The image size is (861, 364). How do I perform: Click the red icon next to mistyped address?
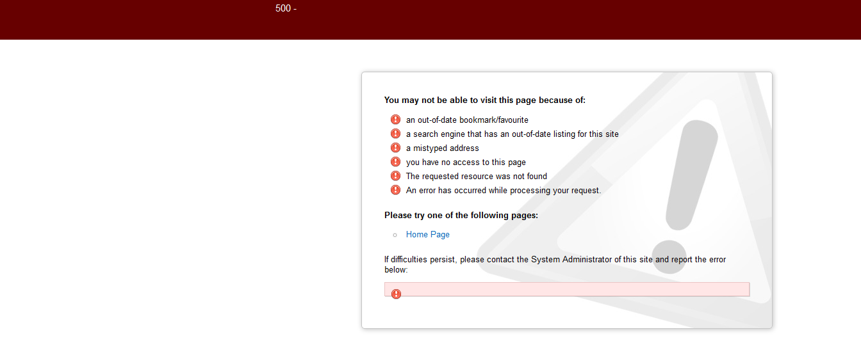[395, 148]
